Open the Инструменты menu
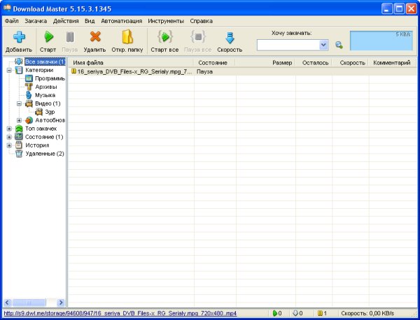The height and width of the screenshot is (320, 420). 166,21
